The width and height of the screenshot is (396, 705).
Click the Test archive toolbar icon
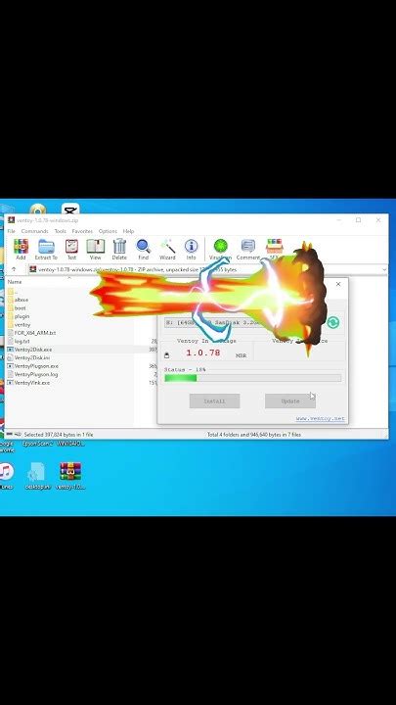point(71,250)
